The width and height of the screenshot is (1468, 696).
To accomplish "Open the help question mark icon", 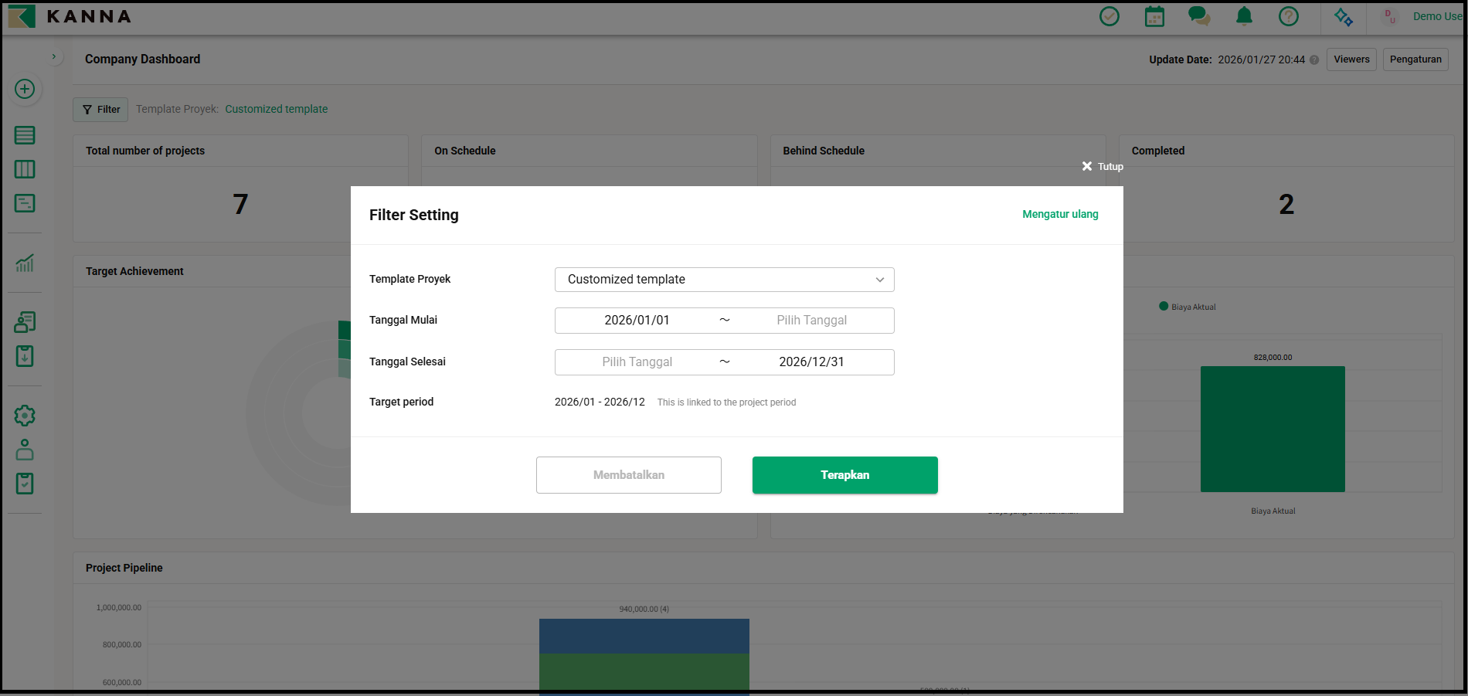I will coord(1289,16).
